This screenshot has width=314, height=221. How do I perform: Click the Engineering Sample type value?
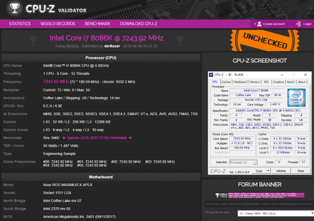(x=59, y=154)
